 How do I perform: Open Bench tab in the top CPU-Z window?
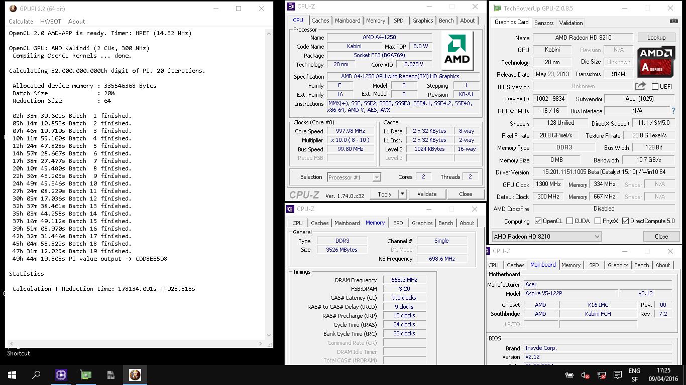click(x=446, y=21)
